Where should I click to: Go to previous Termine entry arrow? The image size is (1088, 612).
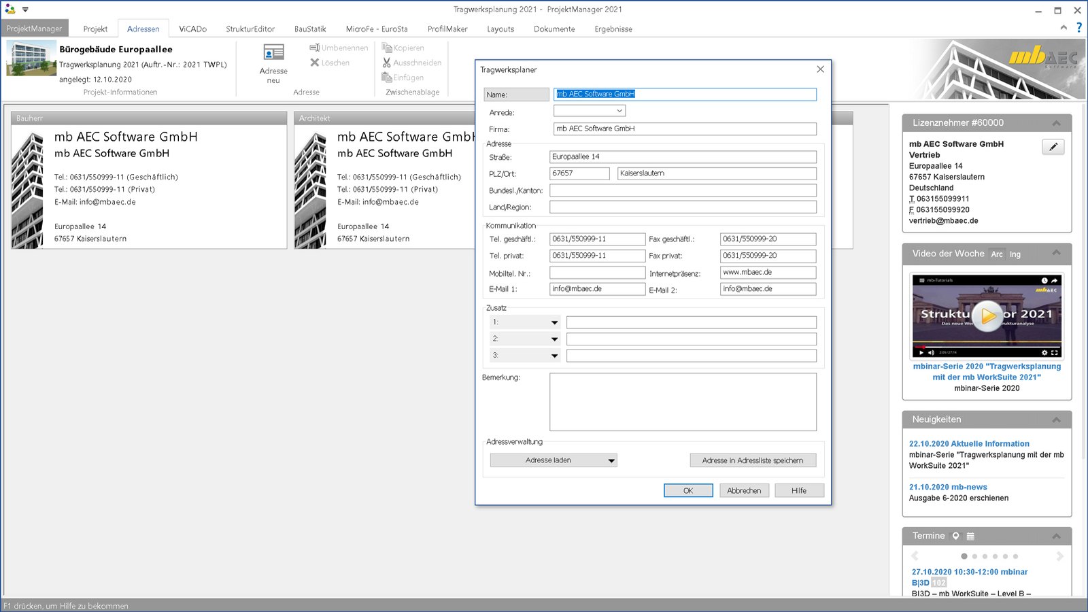(x=915, y=556)
